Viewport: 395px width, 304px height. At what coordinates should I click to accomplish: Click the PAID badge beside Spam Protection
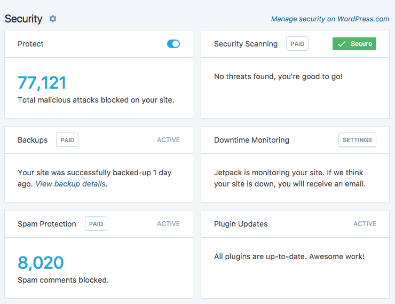point(96,224)
